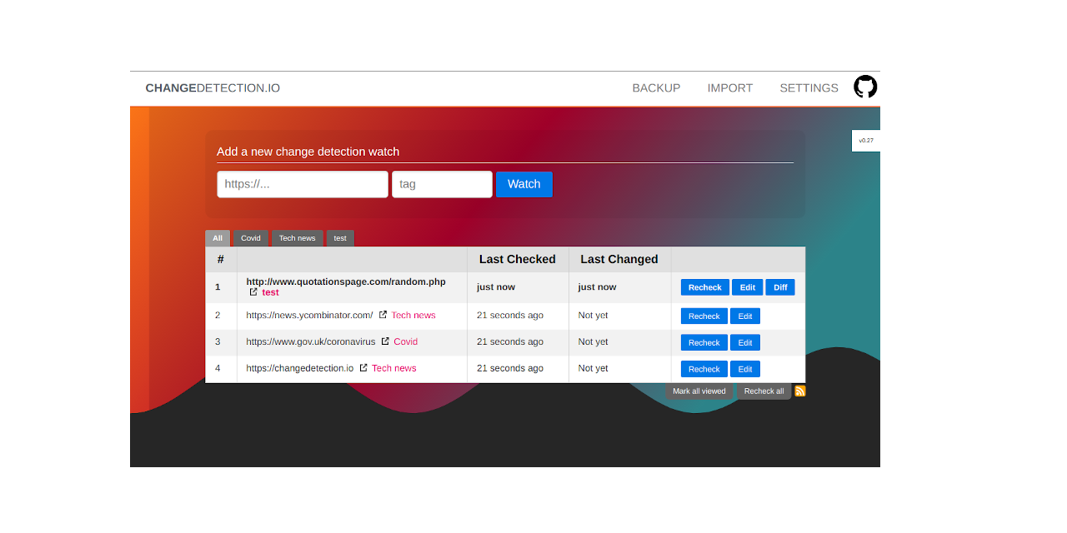Click 'Not yet' for gov.uk/coronavirus row
Screen dimensions: 1067x533
[x=594, y=341]
